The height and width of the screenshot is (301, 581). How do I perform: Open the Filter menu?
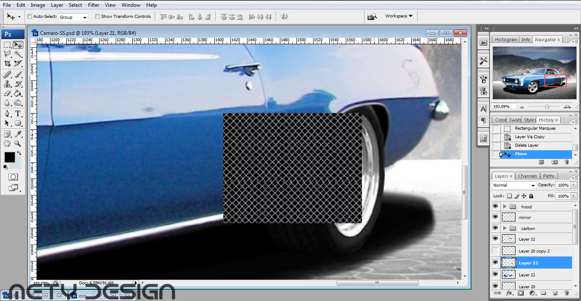[x=94, y=5]
